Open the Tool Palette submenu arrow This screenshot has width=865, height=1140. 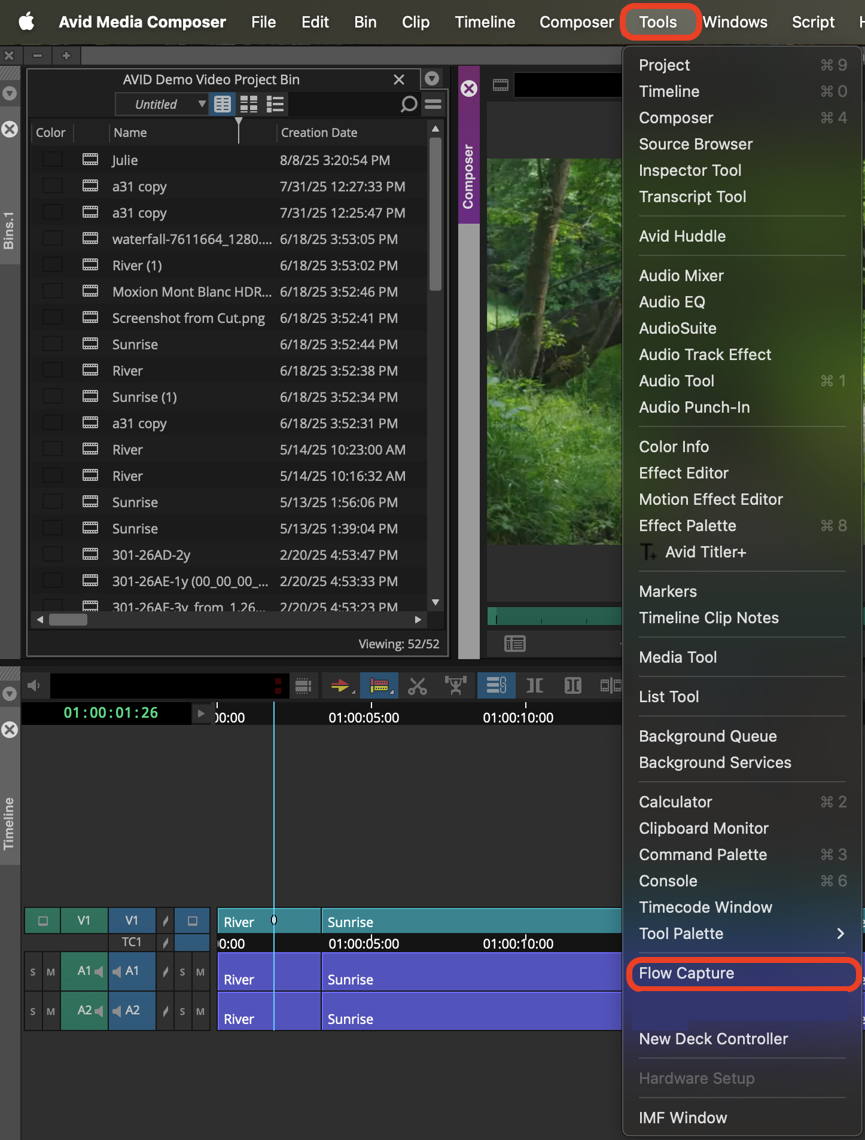coord(840,934)
